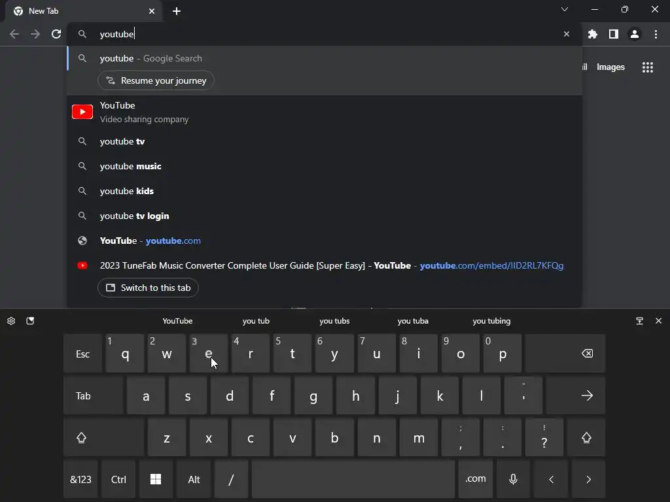Click the Resume your journey chip
Viewport: 670px width, 502px height.
[156, 80]
